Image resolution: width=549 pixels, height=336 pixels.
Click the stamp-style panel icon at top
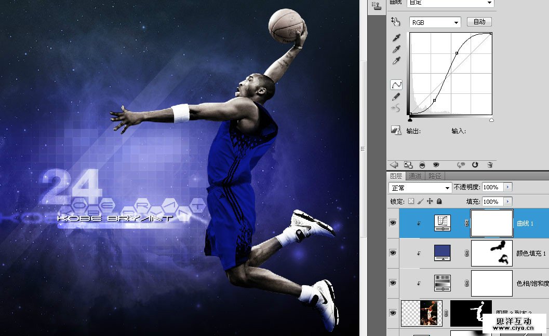pyautogui.click(x=377, y=5)
